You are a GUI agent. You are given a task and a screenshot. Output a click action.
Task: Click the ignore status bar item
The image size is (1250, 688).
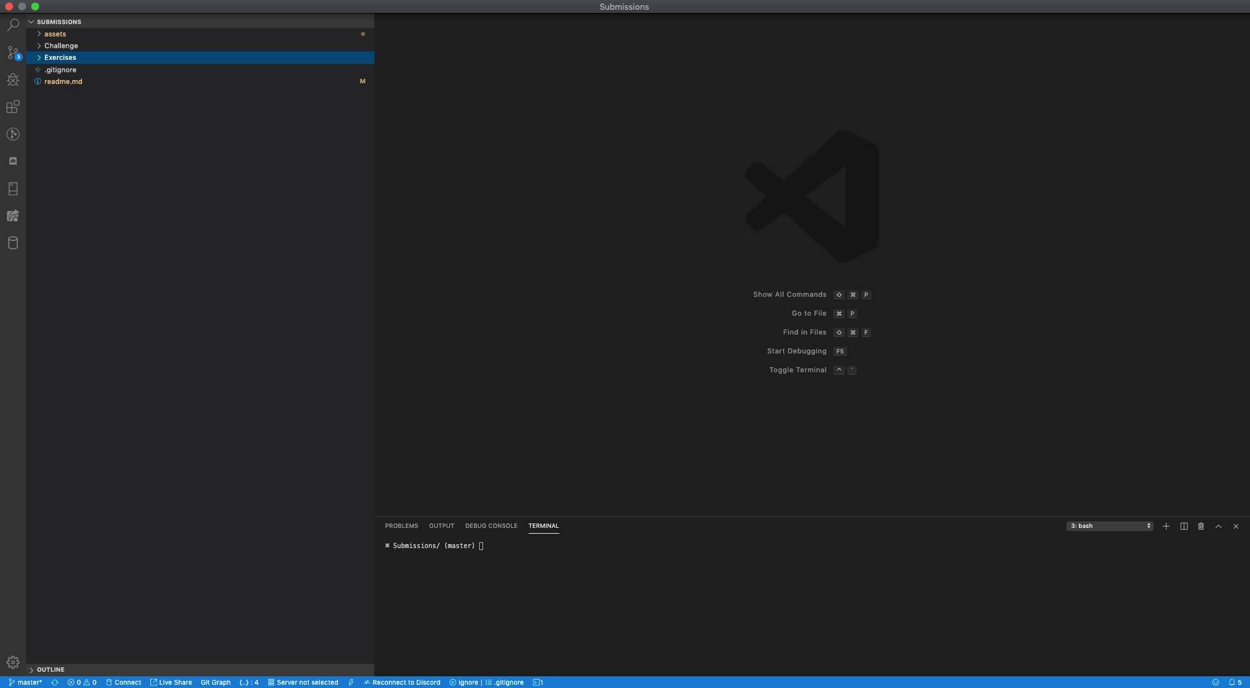pyautogui.click(x=464, y=682)
